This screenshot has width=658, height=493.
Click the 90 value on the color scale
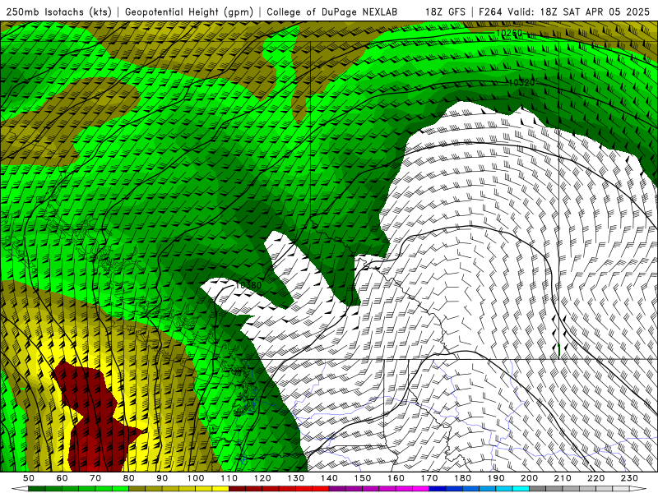(162, 478)
